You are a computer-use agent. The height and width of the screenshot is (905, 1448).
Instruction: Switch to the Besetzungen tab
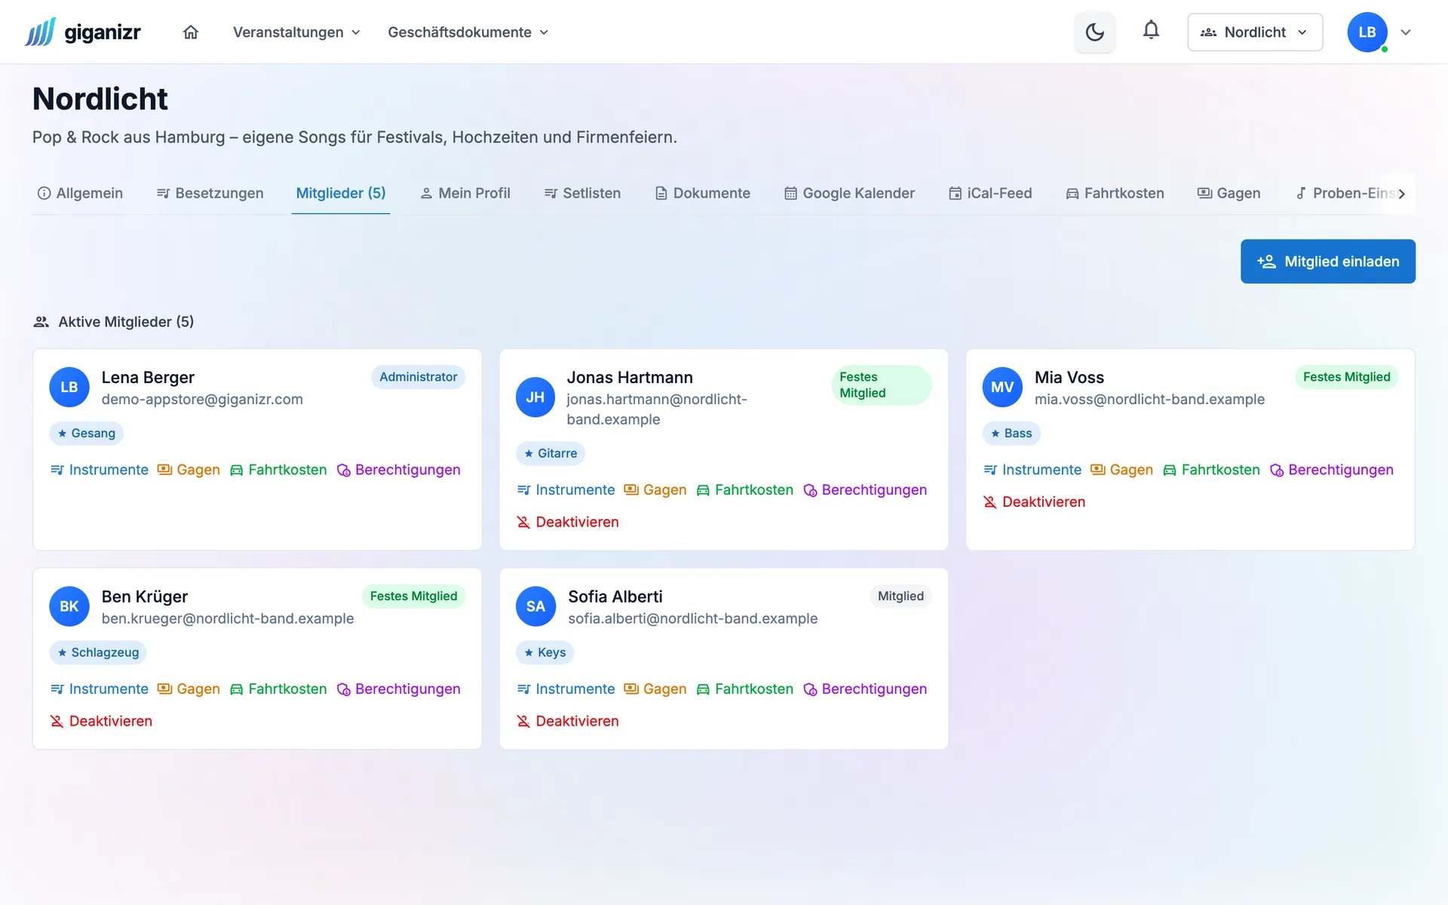tap(210, 193)
